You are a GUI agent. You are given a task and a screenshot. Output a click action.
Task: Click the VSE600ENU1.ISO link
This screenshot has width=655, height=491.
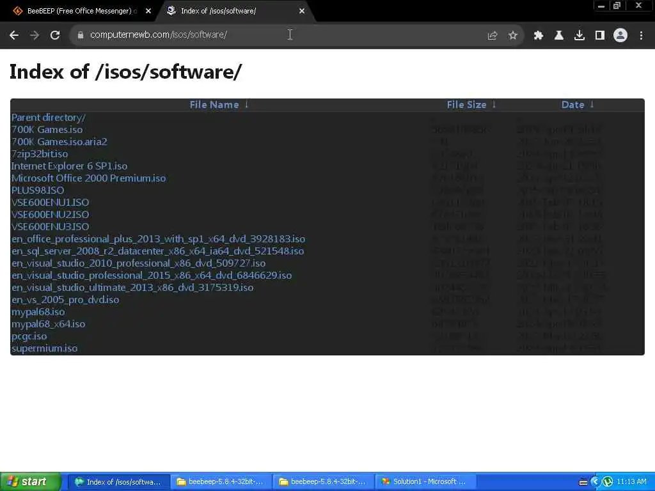pos(50,203)
